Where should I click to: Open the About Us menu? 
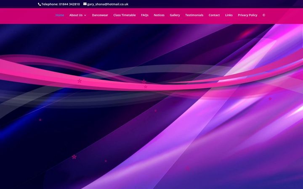coord(76,15)
